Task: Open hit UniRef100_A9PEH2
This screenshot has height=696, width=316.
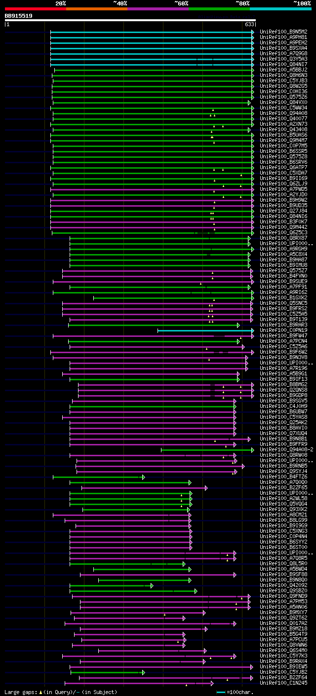Action: [284, 43]
